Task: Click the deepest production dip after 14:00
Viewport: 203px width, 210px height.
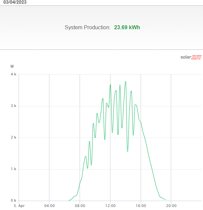Action: (127, 152)
